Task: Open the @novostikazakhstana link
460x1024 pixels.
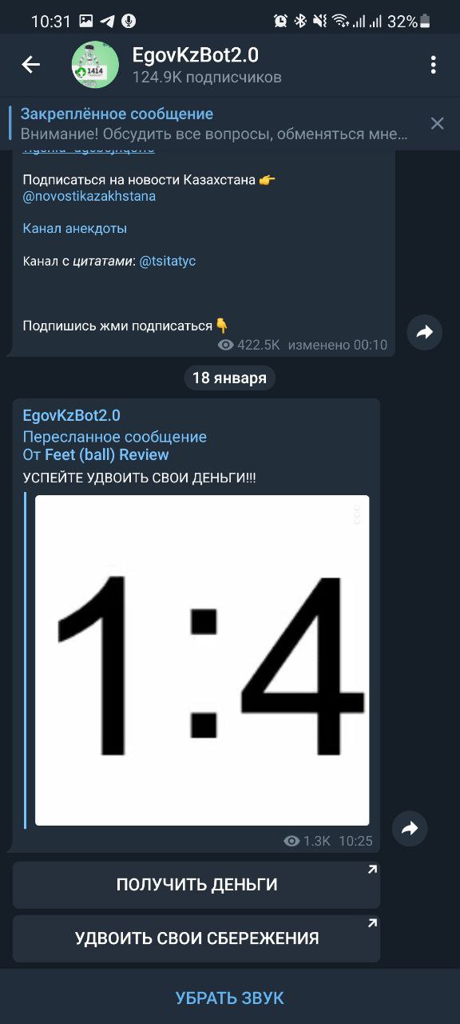Action: click(89, 196)
